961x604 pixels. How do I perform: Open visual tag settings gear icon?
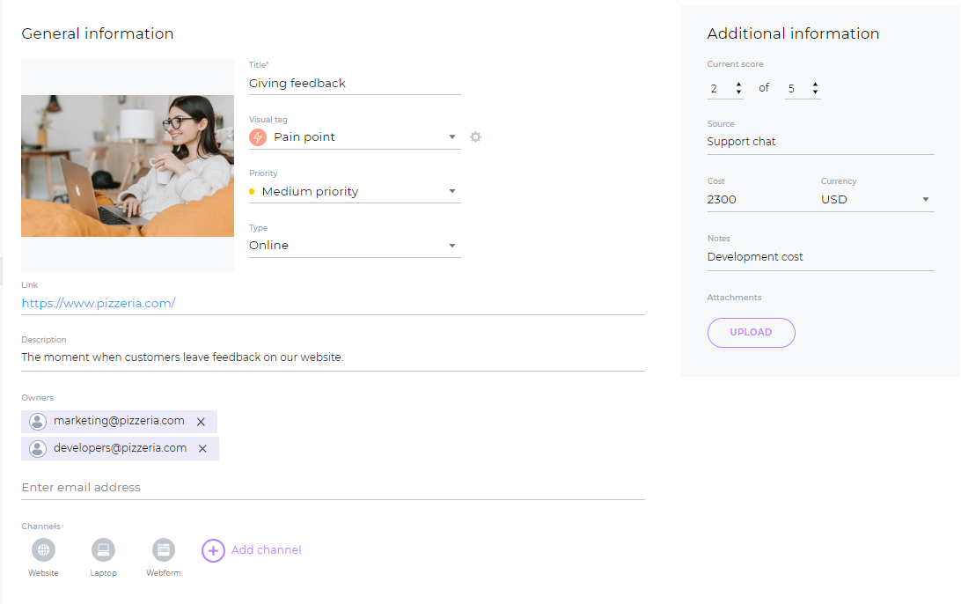coord(475,136)
